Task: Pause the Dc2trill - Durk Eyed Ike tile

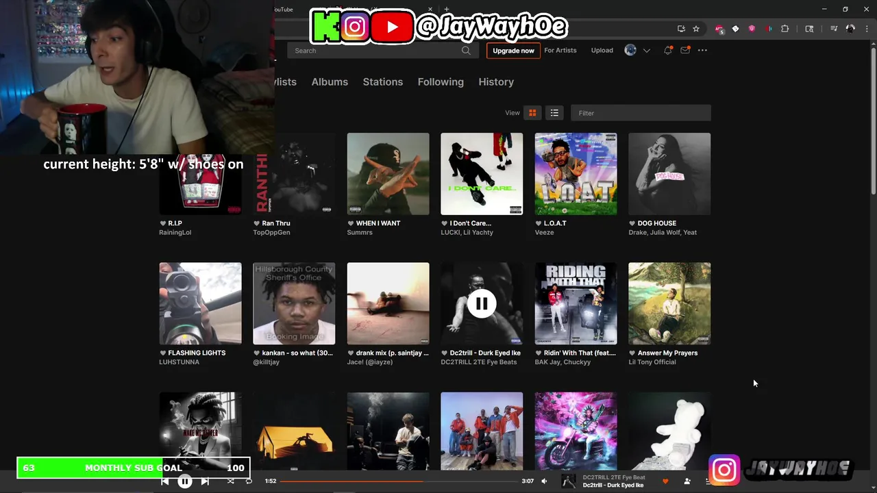Action: pyautogui.click(x=482, y=303)
